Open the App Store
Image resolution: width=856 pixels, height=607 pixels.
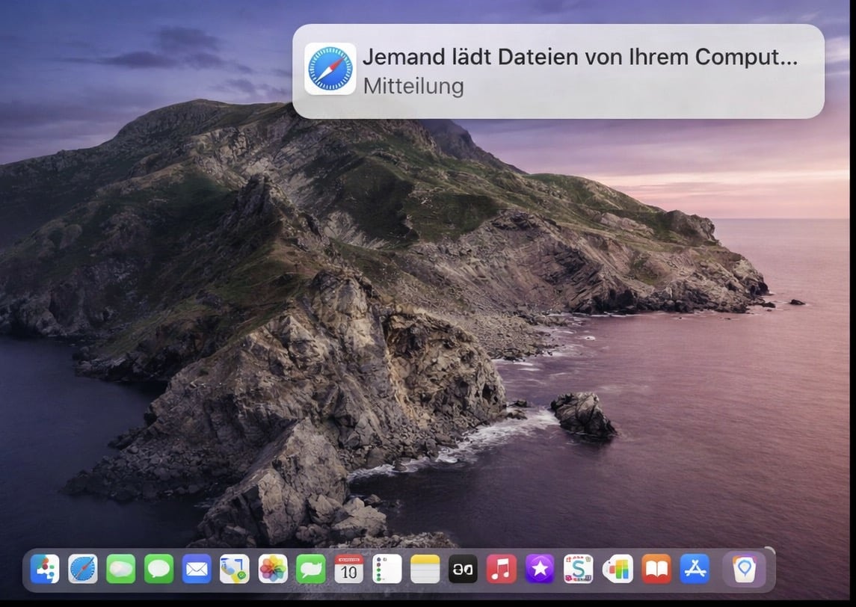click(694, 570)
